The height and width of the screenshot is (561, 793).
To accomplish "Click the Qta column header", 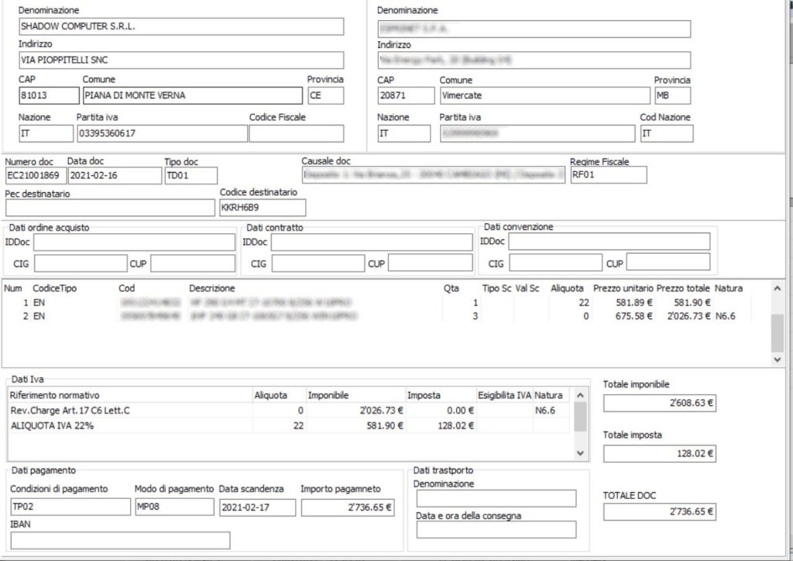I will (451, 288).
